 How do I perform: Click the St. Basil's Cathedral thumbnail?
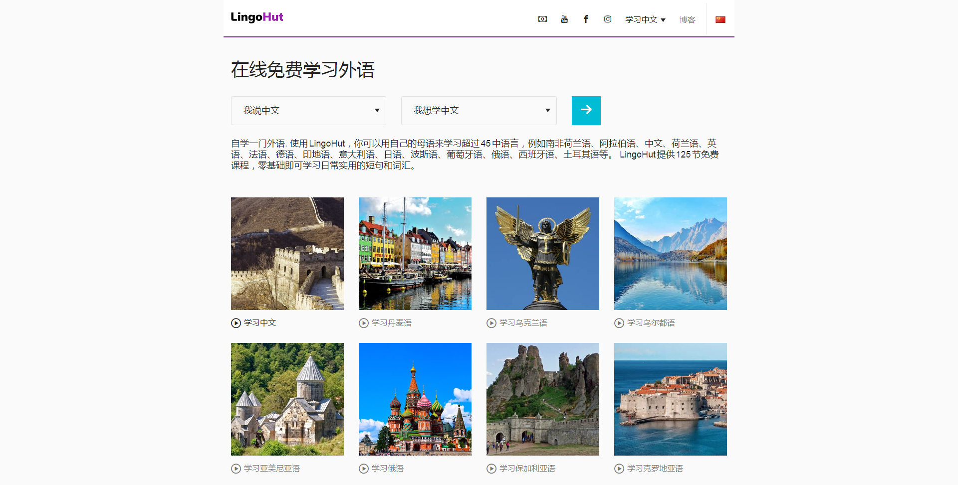(x=415, y=399)
